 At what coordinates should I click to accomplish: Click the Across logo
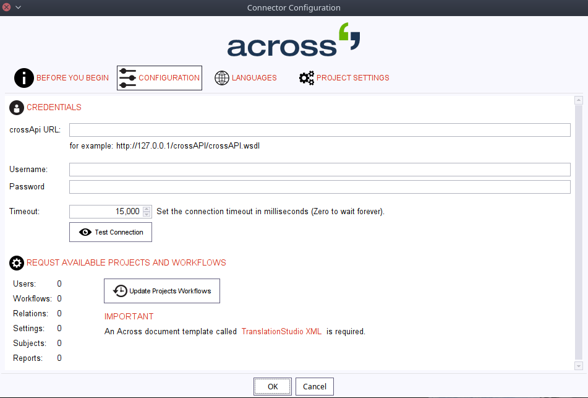294,40
